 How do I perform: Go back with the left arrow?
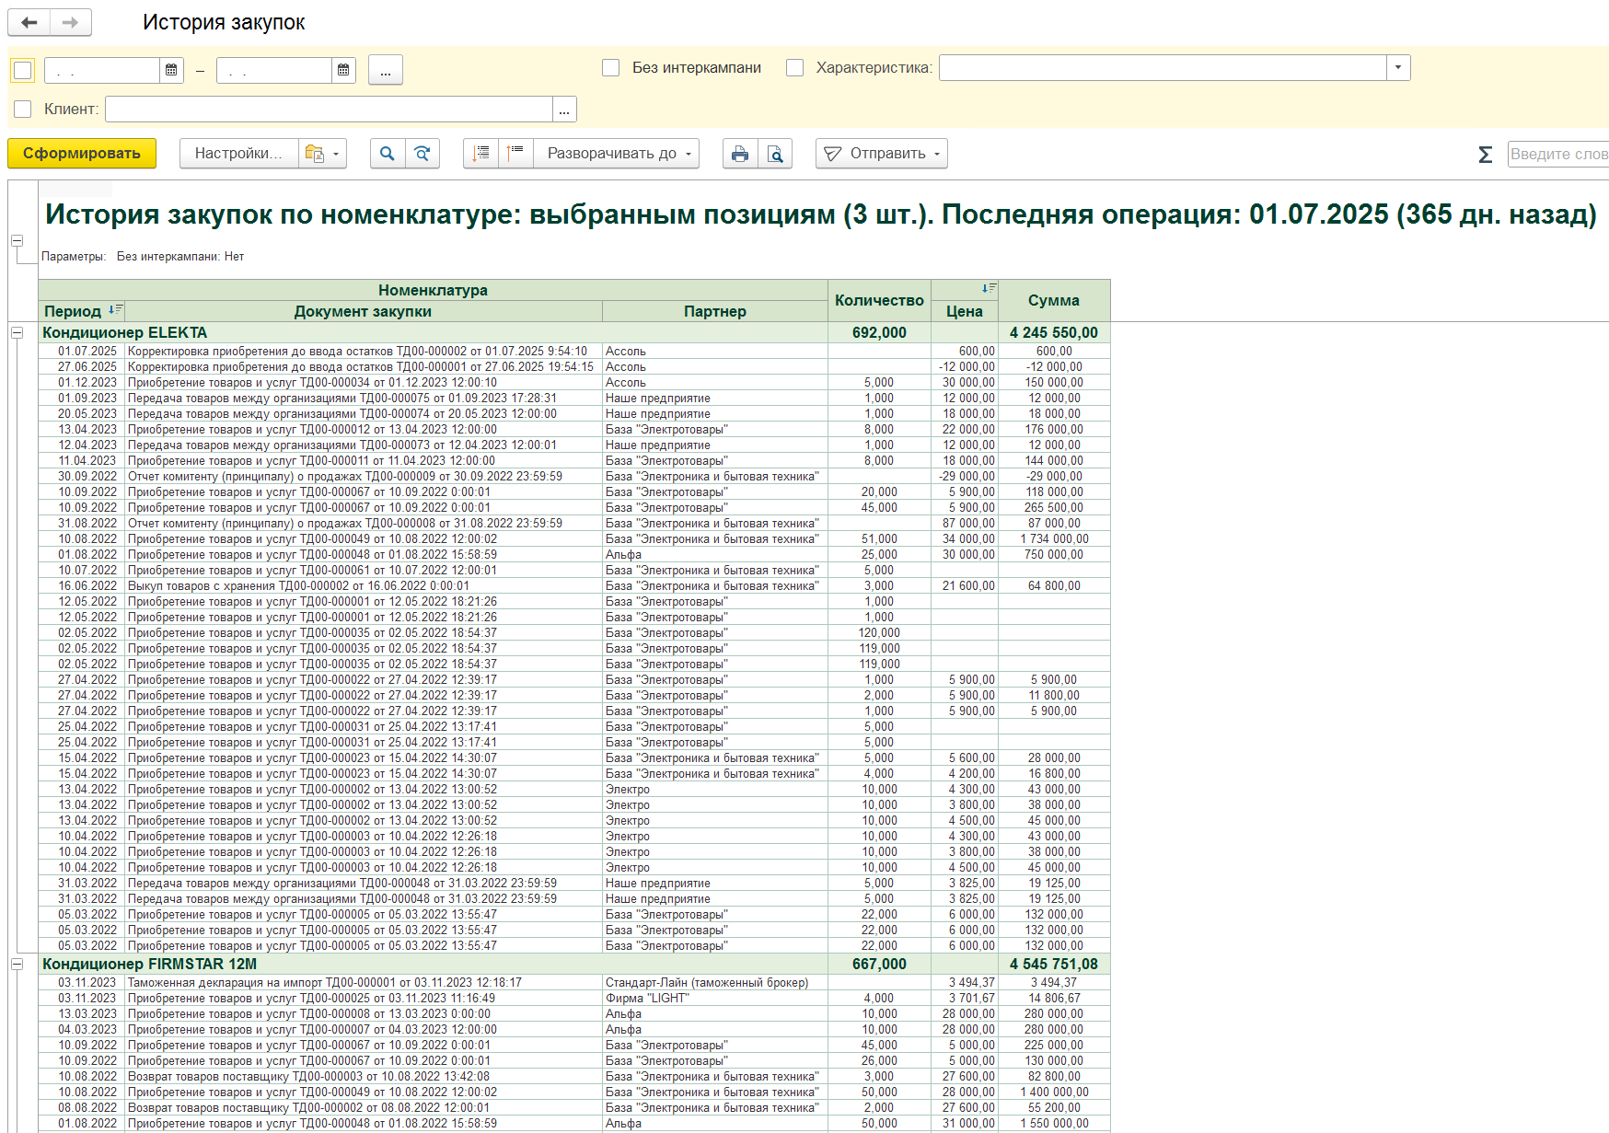click(29, 22)
